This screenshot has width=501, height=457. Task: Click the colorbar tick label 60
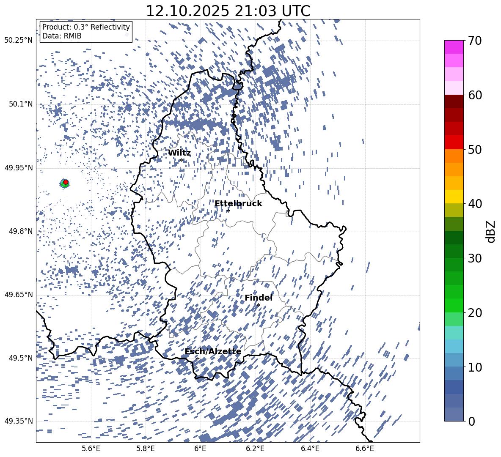(475, 95)
